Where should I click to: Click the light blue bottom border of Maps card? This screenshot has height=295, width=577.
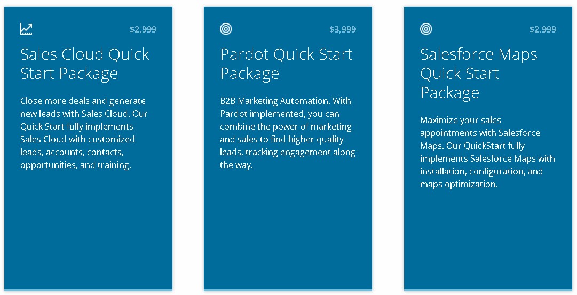point(488,290)
